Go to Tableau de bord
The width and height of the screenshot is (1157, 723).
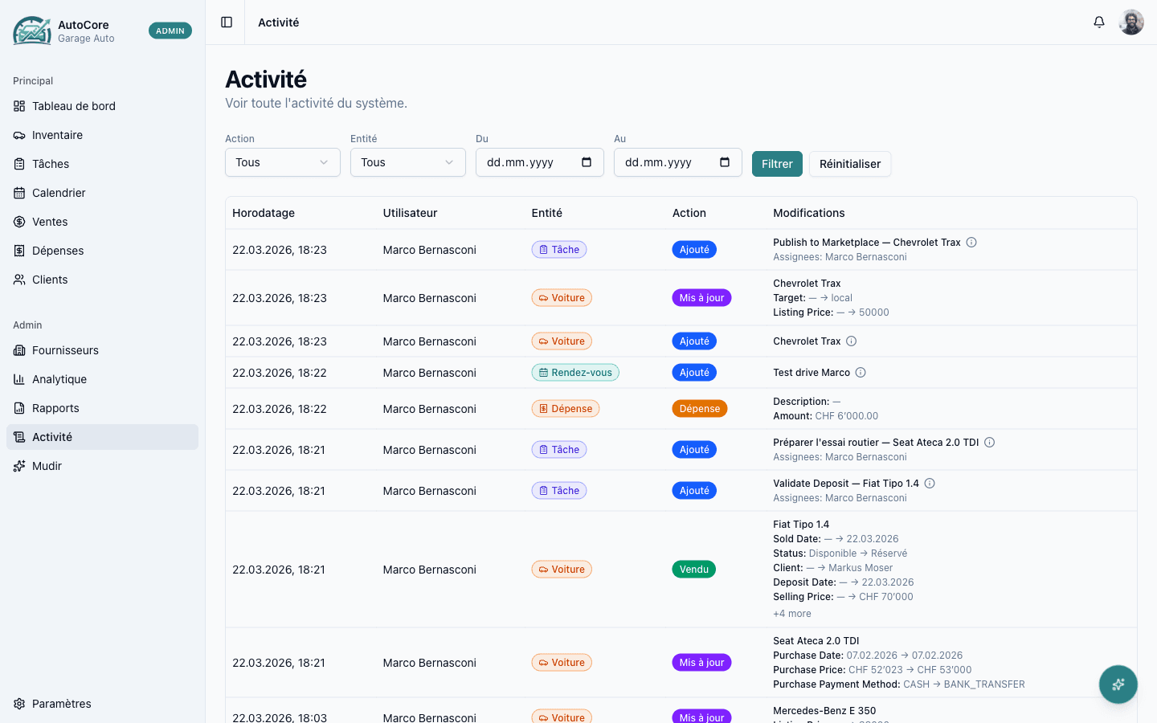click(x=74, y=106)
